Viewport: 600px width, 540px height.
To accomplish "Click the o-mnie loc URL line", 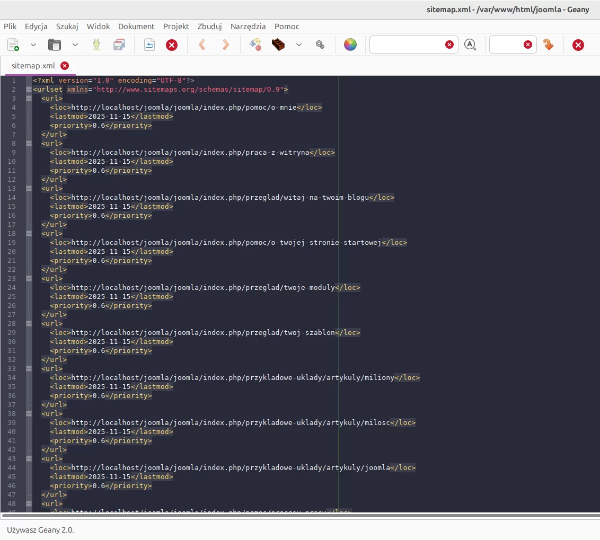I will coord(186,108).
